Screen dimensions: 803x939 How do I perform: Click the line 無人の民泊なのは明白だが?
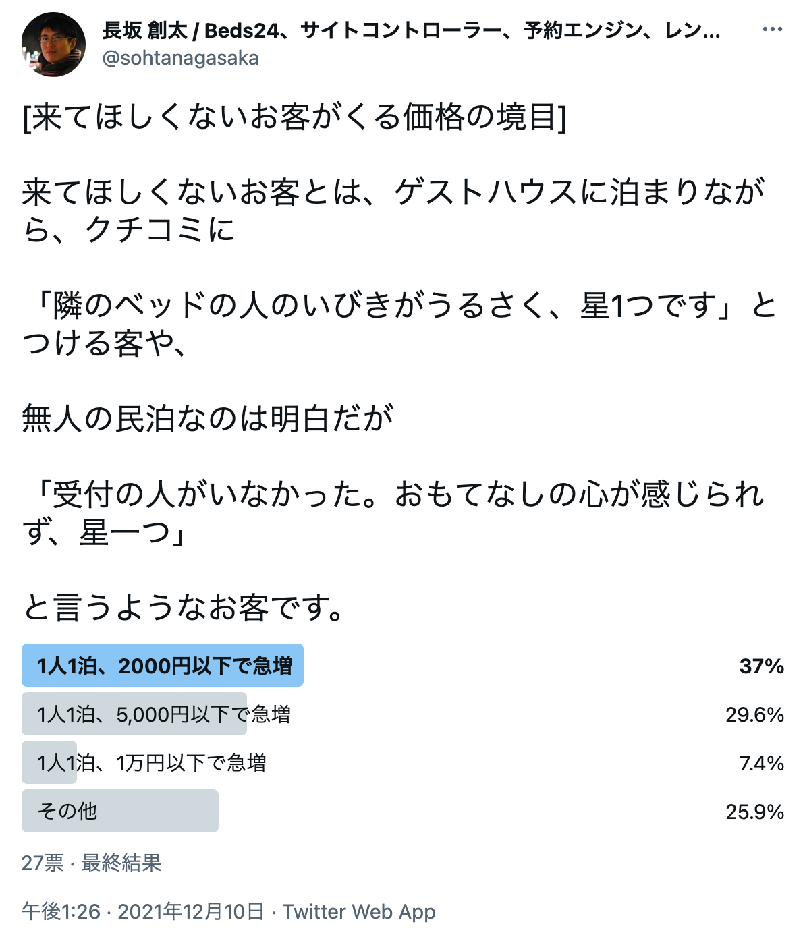pos(208,418)
